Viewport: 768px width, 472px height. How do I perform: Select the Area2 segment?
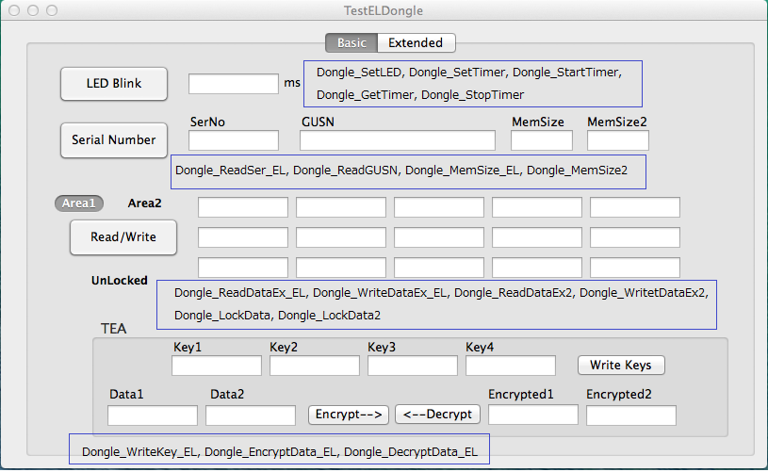pos(144,203)
